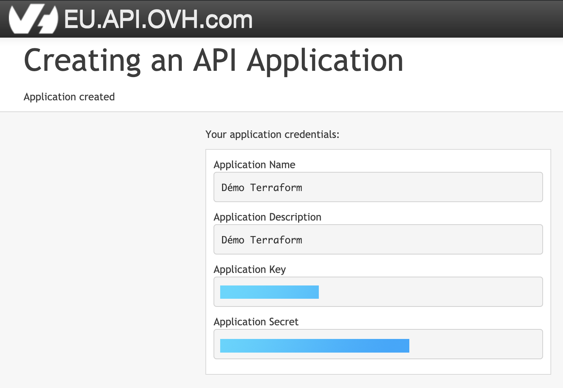Select the Application Description field
563x388 pixels.
click(x=378, y=239)
